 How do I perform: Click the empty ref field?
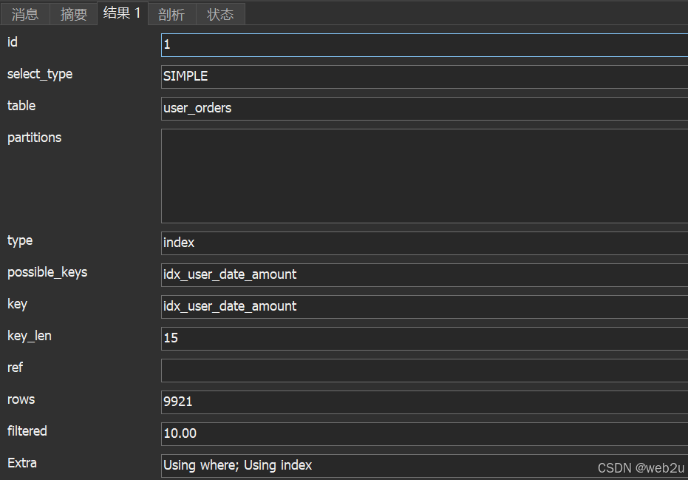(x=423, y=370)
